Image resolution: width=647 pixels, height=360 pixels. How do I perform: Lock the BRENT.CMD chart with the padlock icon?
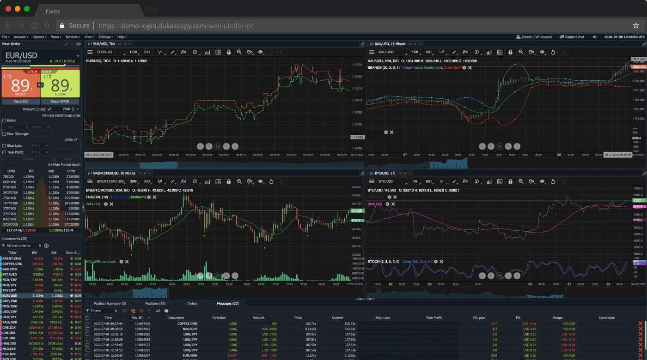[x=228, y=181]
